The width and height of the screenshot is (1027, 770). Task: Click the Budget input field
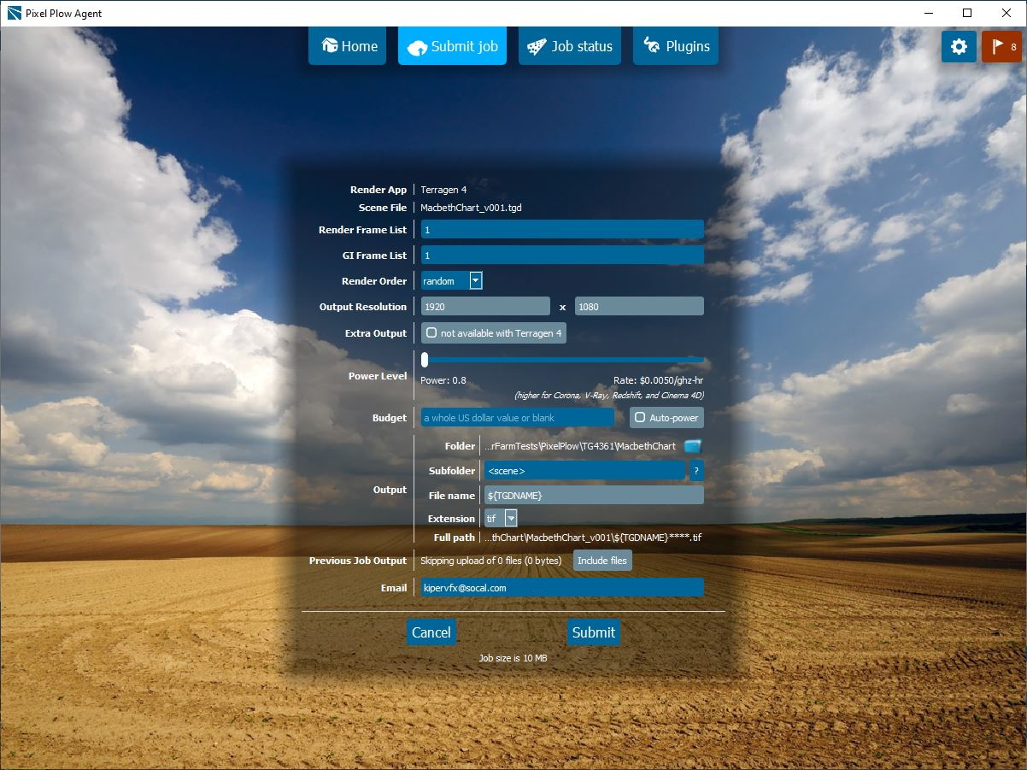(x=517, y=418)
